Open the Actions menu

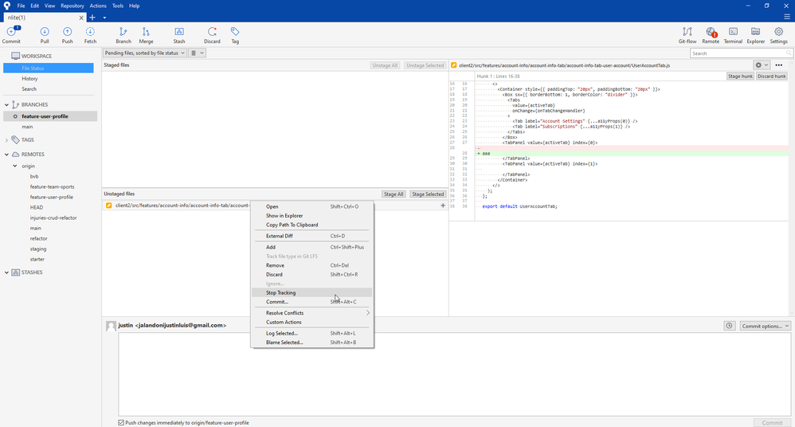click(98, 6)
